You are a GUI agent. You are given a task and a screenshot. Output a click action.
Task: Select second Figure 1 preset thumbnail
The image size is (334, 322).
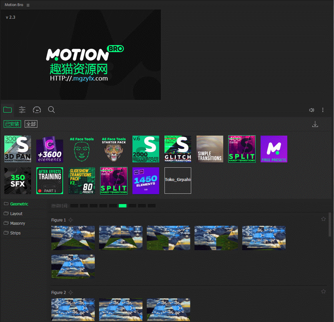tap(121, 238)
